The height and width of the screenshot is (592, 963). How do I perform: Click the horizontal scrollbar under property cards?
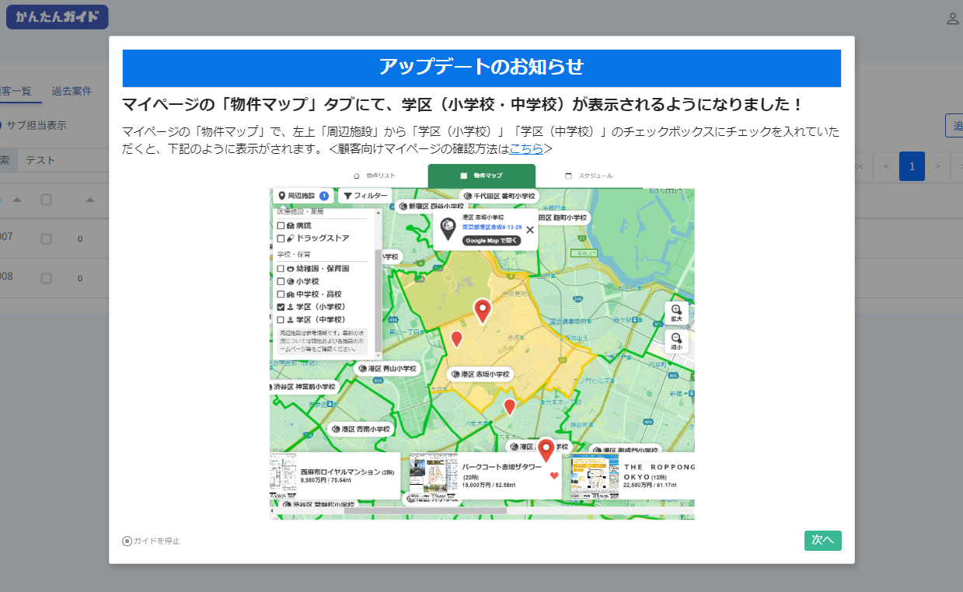point(425,510)
